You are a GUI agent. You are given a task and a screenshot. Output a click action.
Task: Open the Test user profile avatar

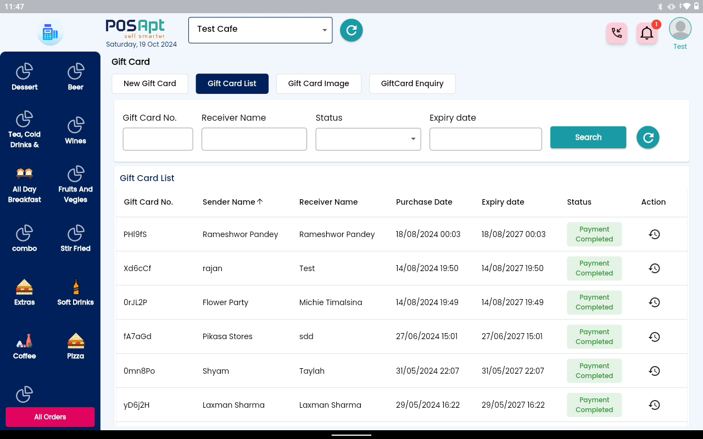click(x=680, y=29)
